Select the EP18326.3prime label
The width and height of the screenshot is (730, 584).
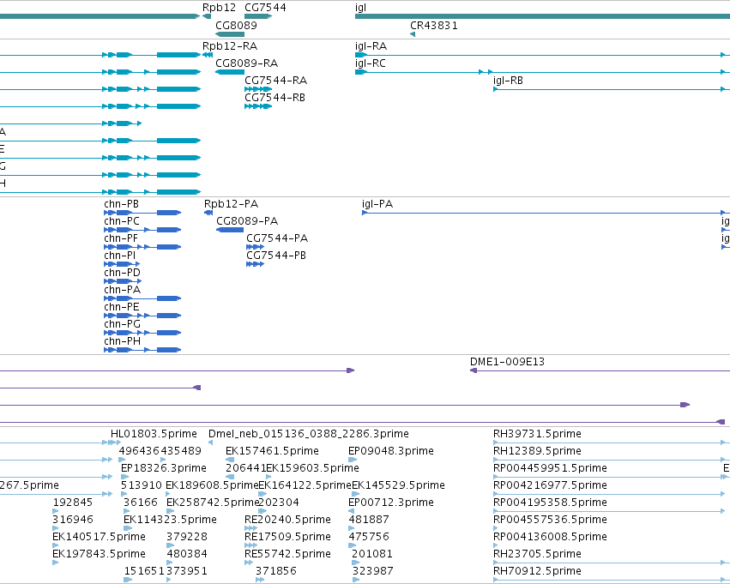click(x=164, y=468)
